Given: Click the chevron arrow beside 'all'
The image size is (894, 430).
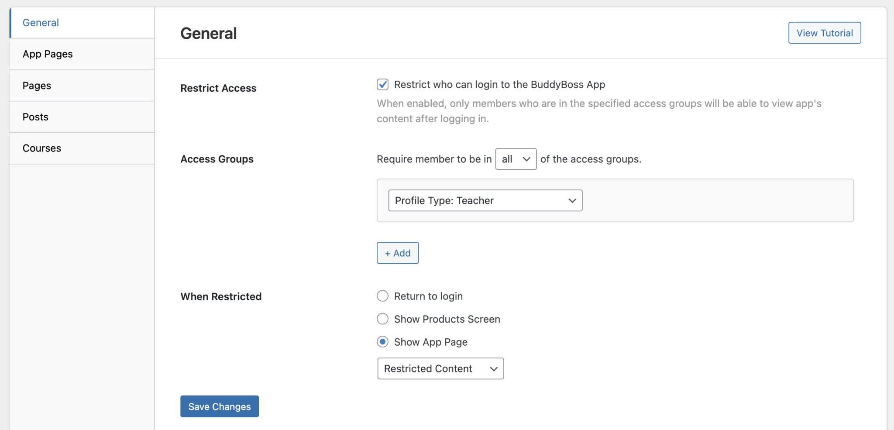Looking at the screenshot, I should click(x=526, y=159).
